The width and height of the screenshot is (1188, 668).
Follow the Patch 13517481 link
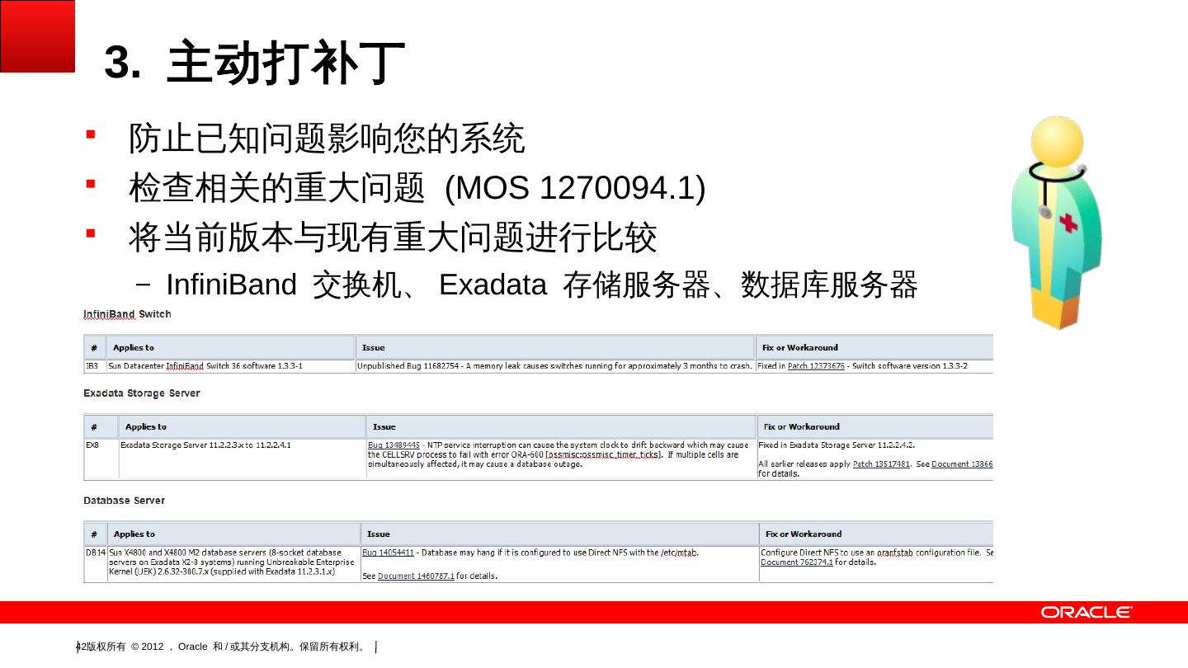tap(881, 464)
